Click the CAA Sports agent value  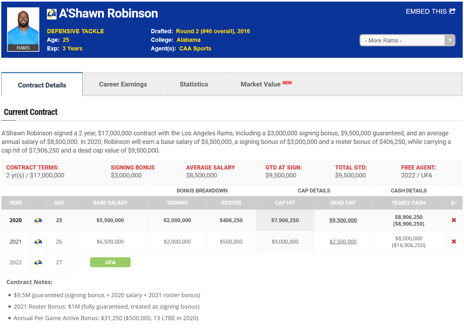pyautogui.click(x=195, y=48)
